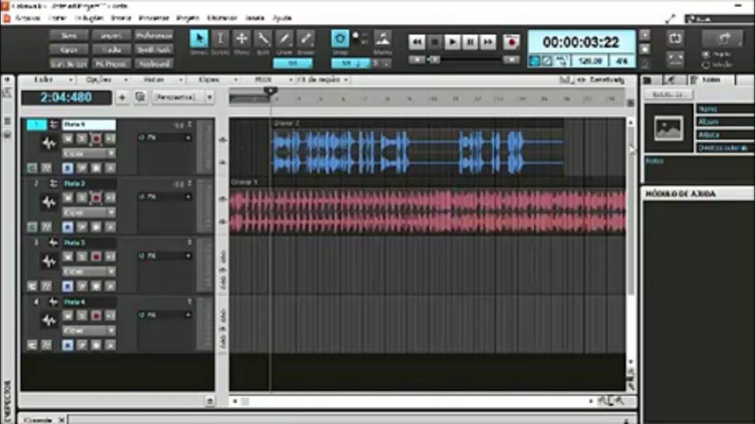Select the Erase tool

(x=305, y=39)
